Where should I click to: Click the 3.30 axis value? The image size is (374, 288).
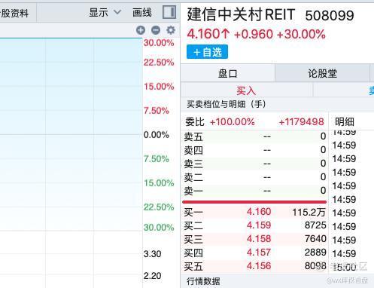click(x=152, y=254)
